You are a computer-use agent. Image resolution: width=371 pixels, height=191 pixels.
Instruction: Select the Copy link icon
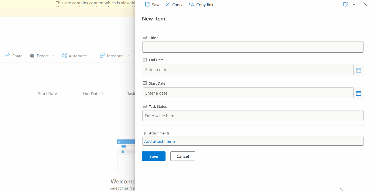point(192,4)
